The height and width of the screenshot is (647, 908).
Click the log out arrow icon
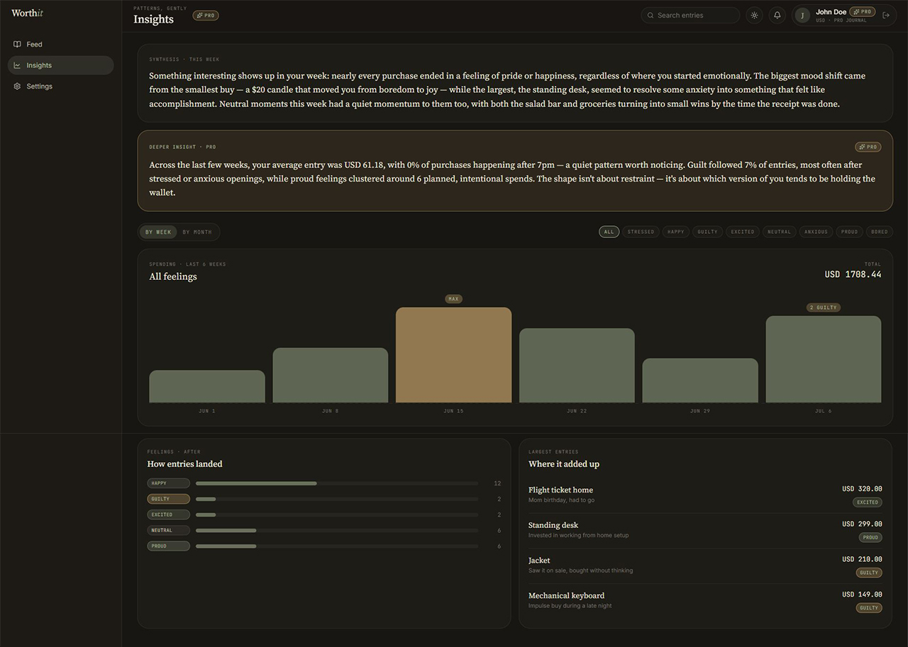(x=886, y=15)
